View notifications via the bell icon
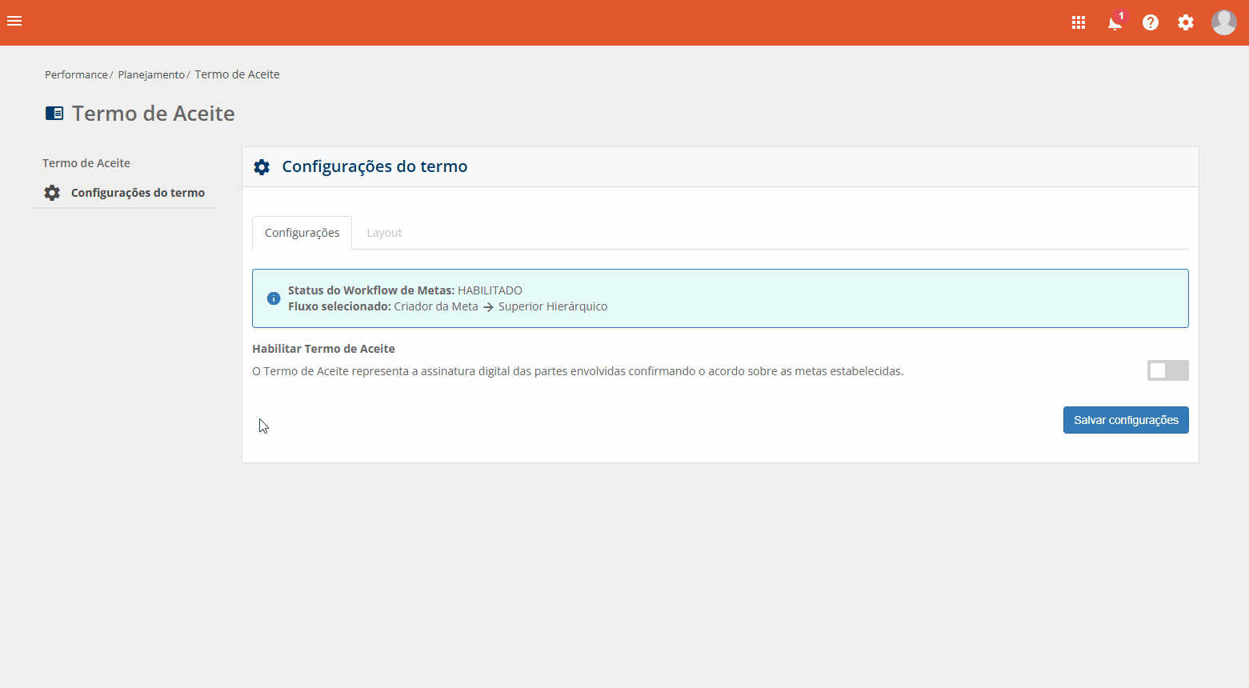This screenshot has height=688, width=1249. coord(1114,23)
